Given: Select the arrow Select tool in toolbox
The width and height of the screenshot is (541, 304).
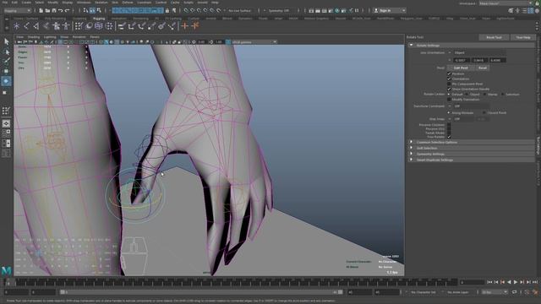Looking at the screenshot, I should [6, 41].
